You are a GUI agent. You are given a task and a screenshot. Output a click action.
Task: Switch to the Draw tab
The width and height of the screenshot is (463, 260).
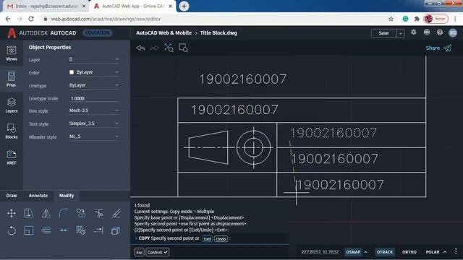[x=12, y=196]
